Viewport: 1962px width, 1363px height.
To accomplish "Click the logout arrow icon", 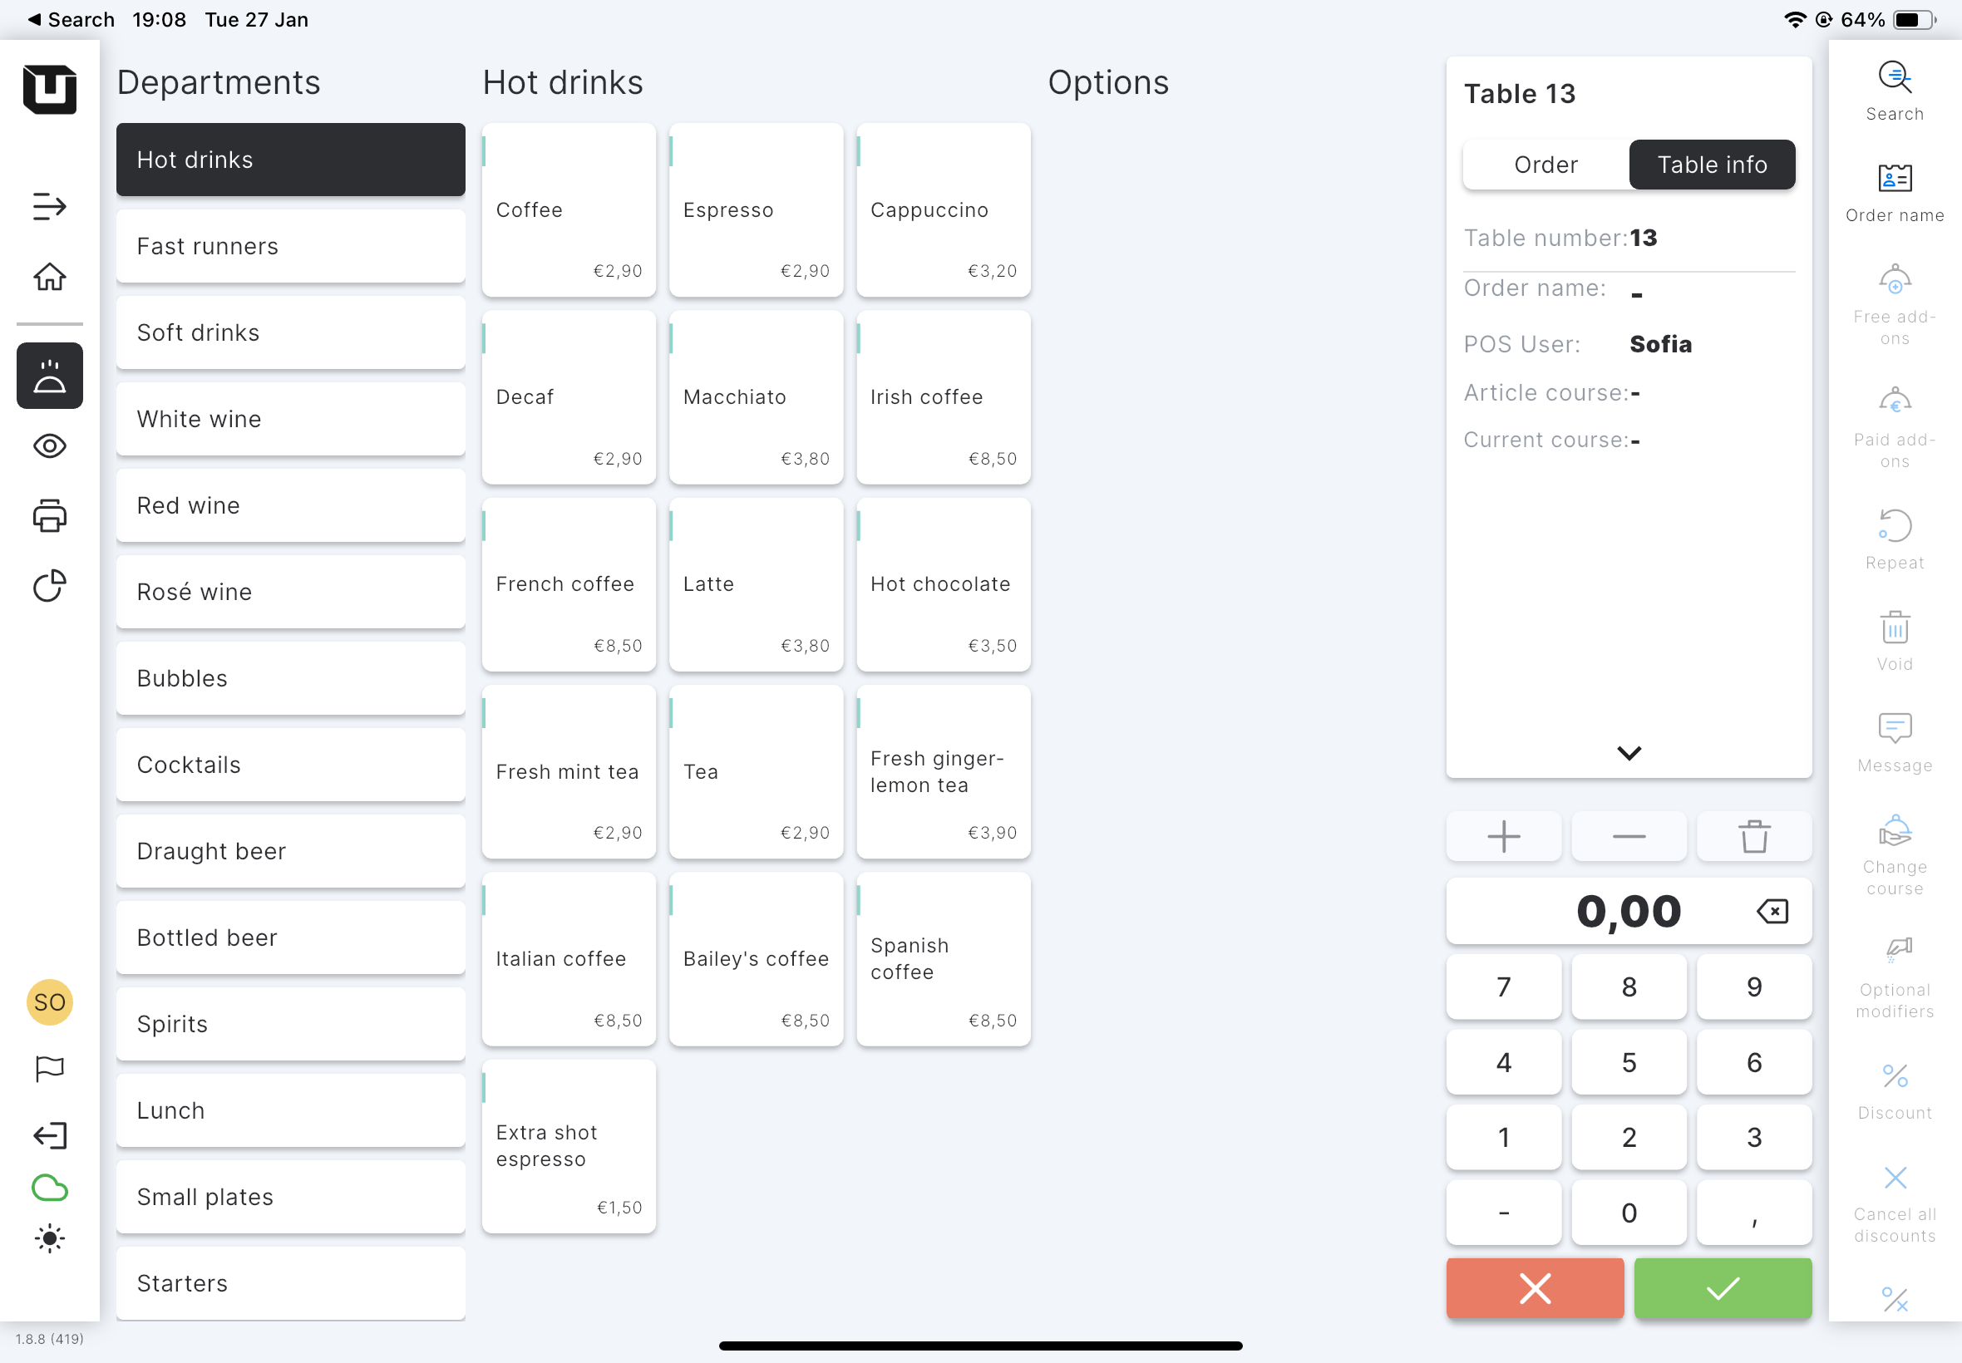I will 50,1135.
